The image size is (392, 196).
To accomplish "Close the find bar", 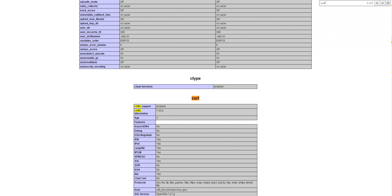I will tap(388, 3).
